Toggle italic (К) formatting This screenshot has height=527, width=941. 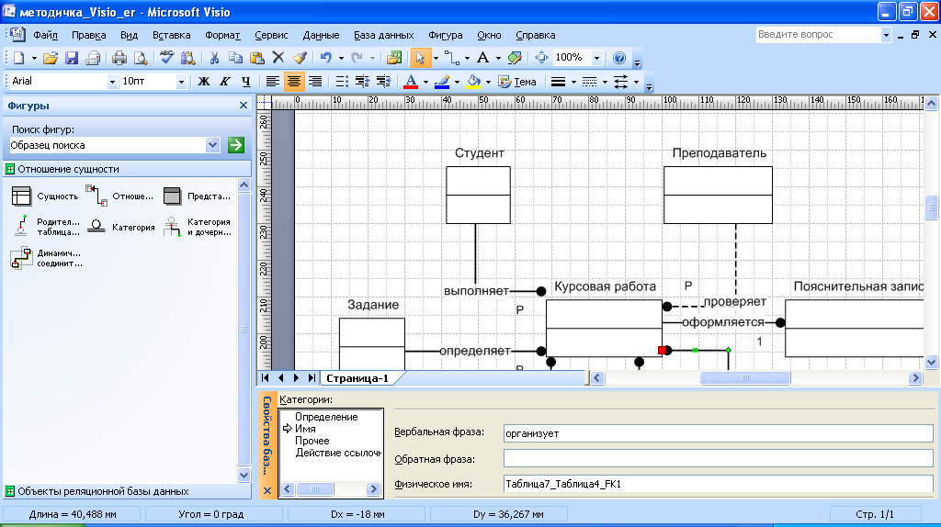pyautogui.click(x=225, y=82)
